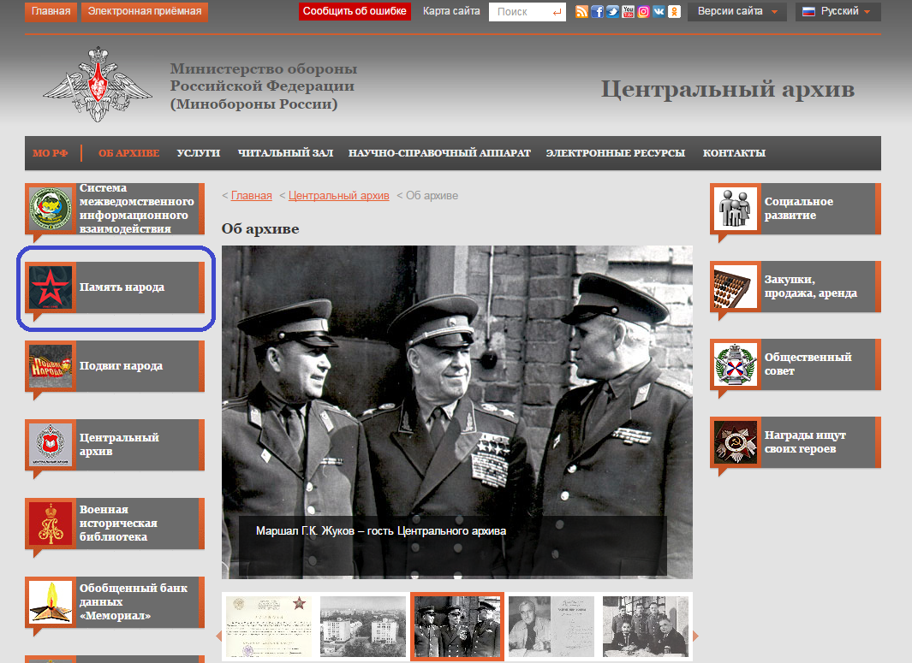Expand the Версии сайта dropdown
The height and width of the screenshot is (663, 912).
point(737,12)
